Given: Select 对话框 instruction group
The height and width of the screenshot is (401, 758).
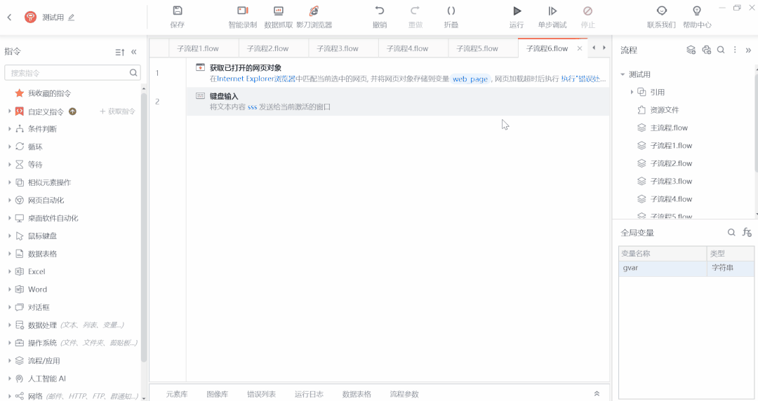Looking at the screenshot, I should click(39, 307).
